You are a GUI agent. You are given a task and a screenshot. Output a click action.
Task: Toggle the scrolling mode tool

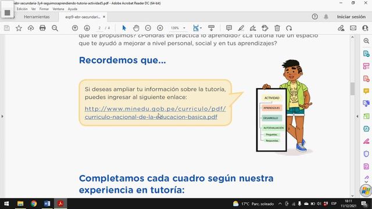coord(211,28)
